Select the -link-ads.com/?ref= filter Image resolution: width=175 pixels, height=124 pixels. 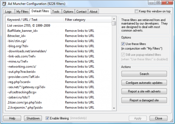click(59, 56)
